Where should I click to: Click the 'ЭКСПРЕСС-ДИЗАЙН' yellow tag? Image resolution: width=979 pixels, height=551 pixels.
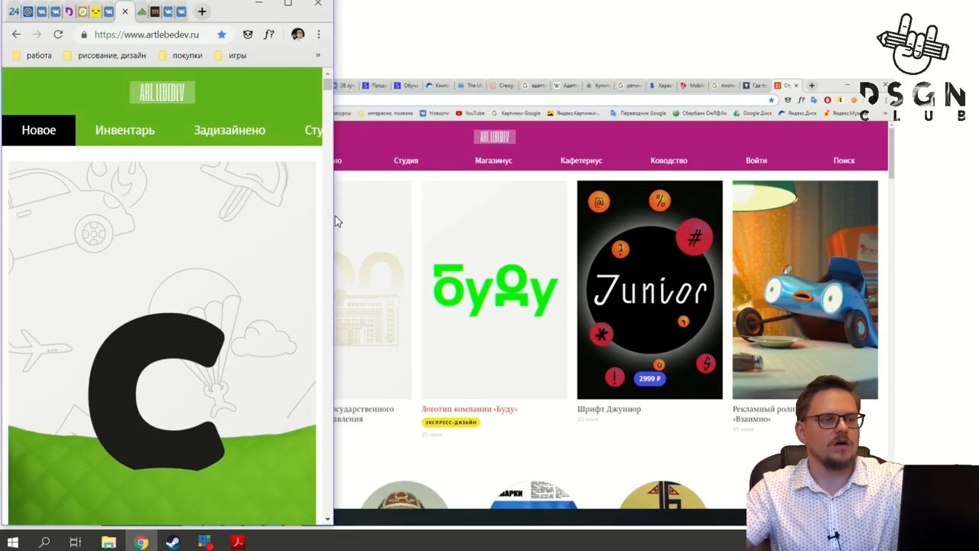coord(450,422)
